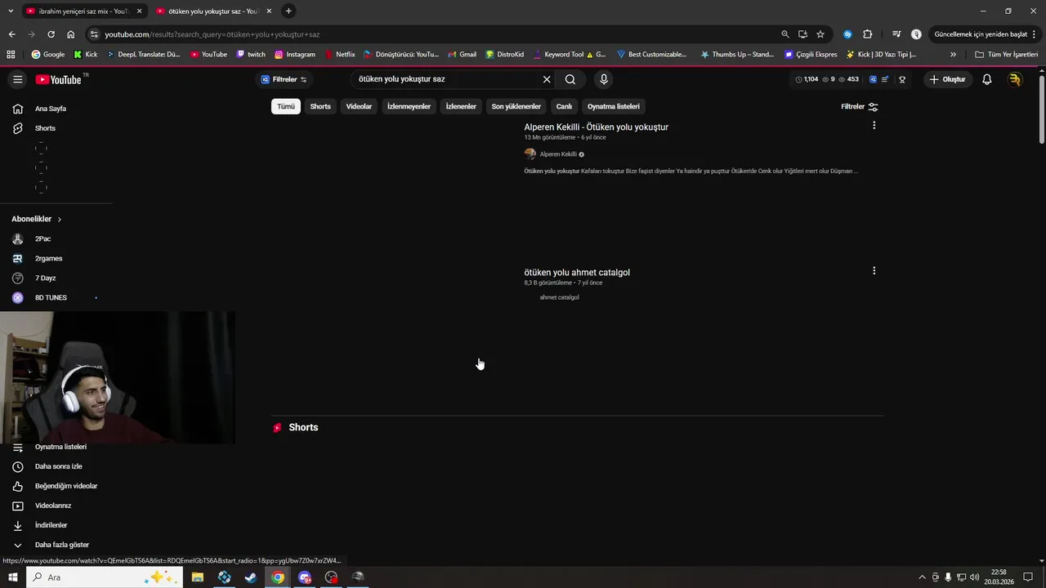1046x588 pixels.
Task: Open İndirilenler in the sidebar
Action: pyautogui.click(x=51, y=525)
